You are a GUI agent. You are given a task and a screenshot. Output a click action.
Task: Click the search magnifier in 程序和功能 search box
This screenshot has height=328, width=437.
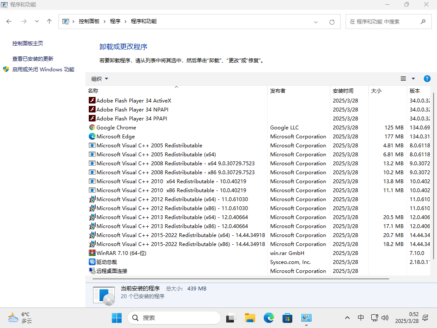(423, 21)
